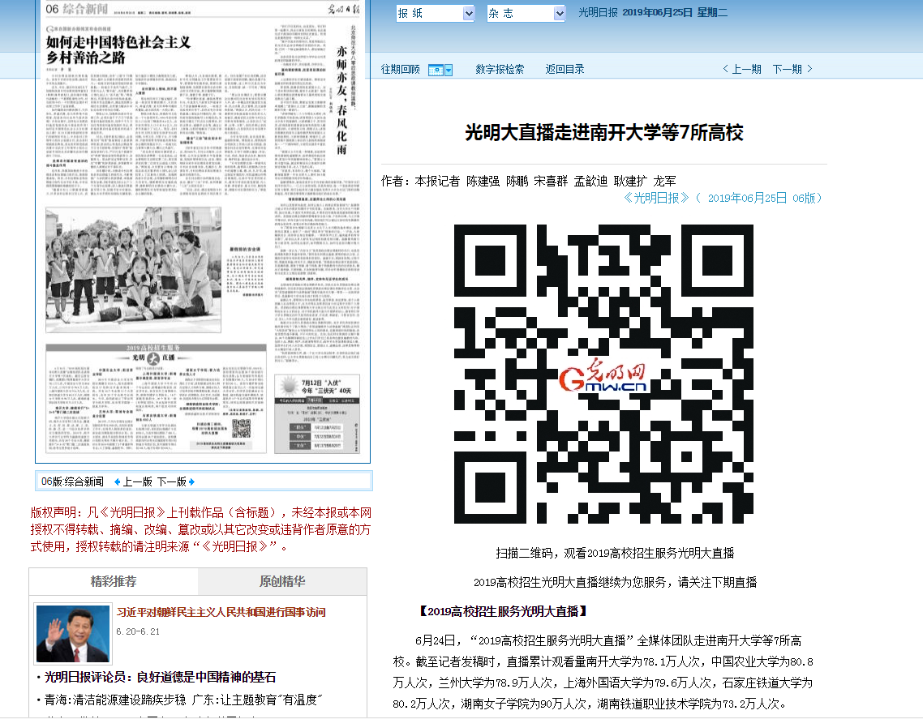Click the blue left arrow before 上一版
This screenshot has width=923, height=719.
pos(117,481)
